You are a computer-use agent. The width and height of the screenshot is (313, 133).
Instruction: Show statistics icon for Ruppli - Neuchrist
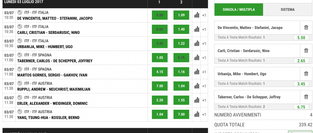[196, 86]
